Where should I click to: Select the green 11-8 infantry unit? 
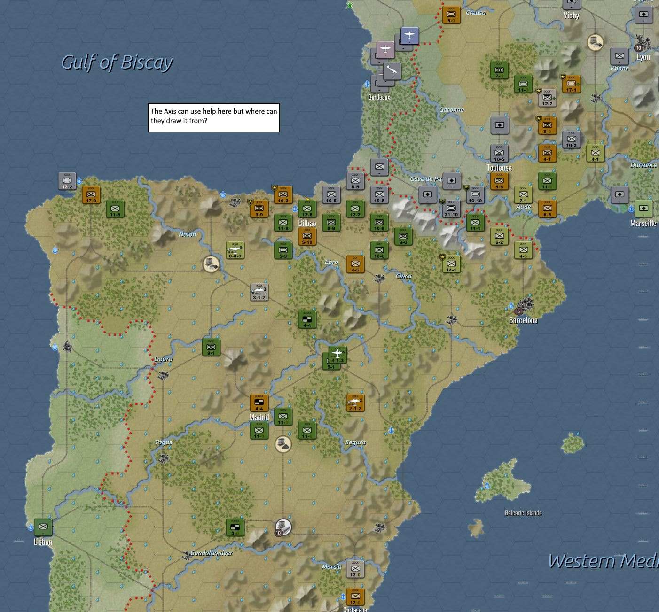[x=283, y=223]
